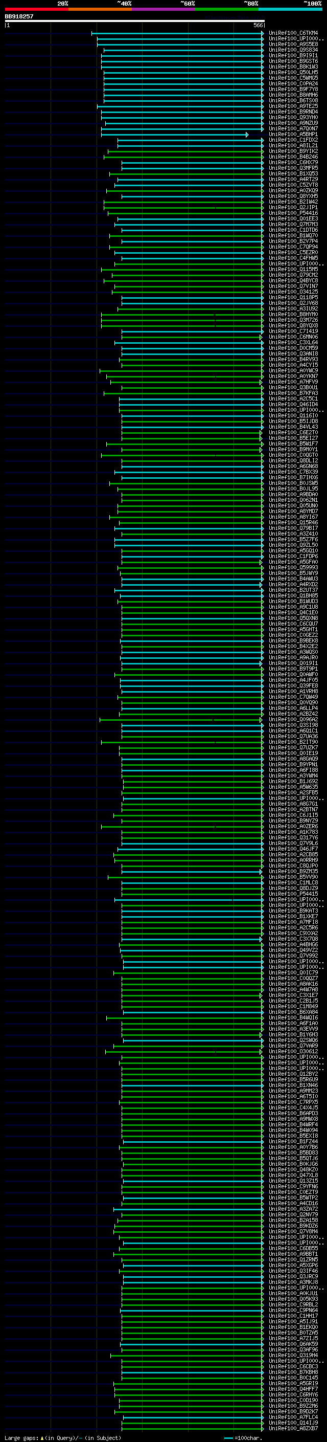The width and height of the screenshot is (327, 1442).
Task: Open hit UniRef100_A9TE25
Action: (x=293, y=106)
